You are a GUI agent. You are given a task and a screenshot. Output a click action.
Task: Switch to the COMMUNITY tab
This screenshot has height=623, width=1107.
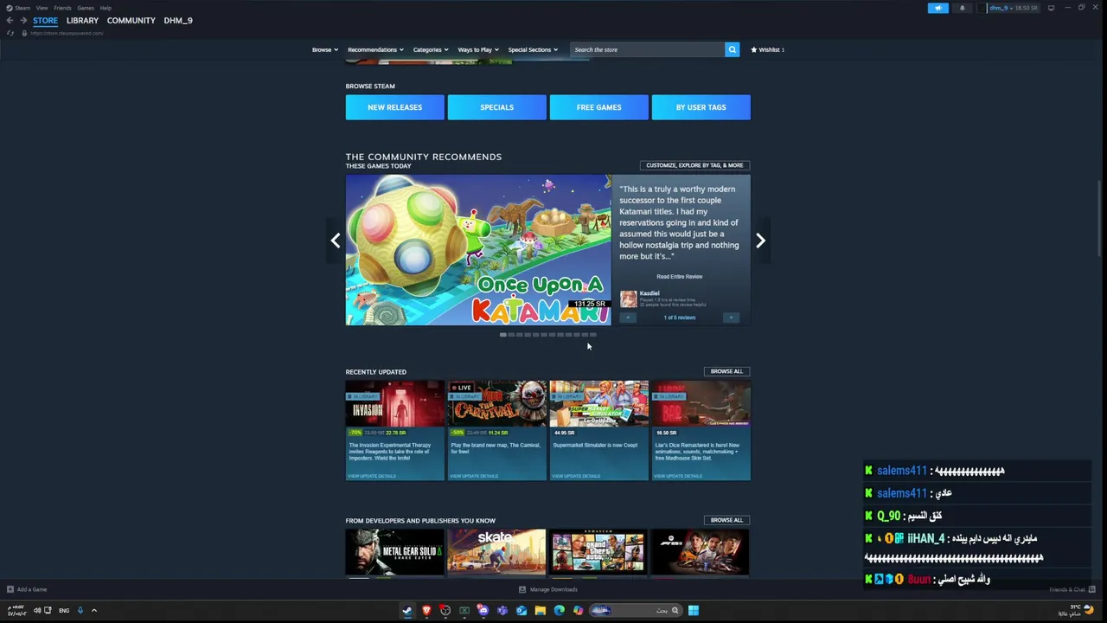tap(131, 20)
